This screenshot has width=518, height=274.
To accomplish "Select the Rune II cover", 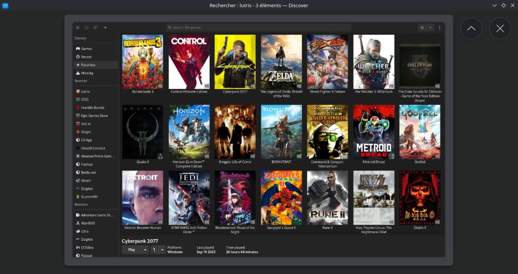I will [327, 197].
